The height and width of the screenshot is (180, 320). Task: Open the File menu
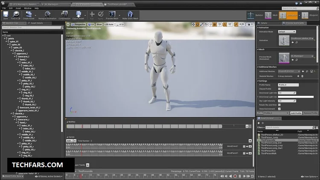pyautogui.click(x=4, y=9)
